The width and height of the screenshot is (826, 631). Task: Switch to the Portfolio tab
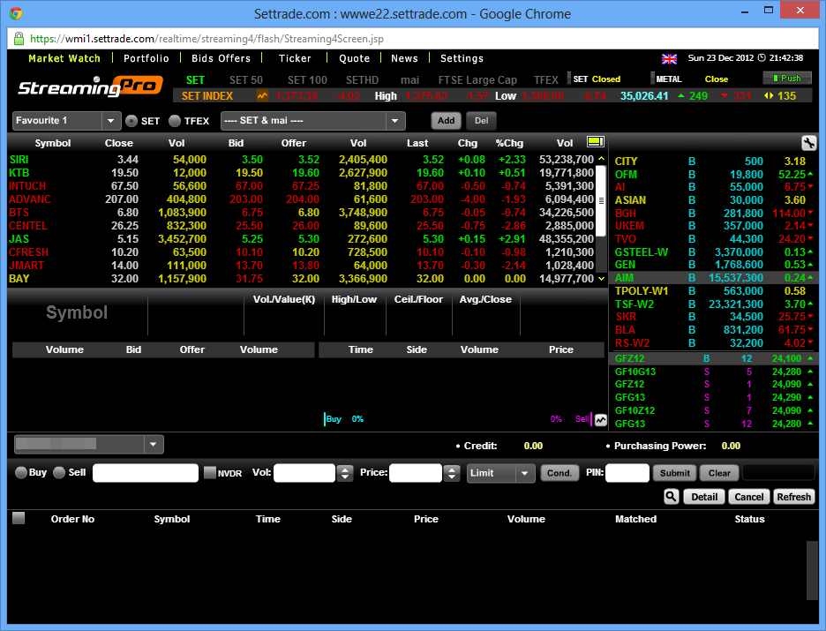click(x=146, y=58)
